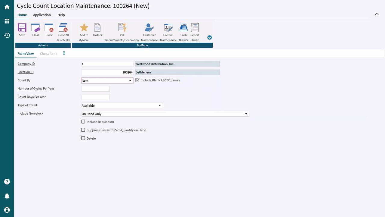
Task: Open PO Requirements/Generation from toolbar
Action: point(122,28)
